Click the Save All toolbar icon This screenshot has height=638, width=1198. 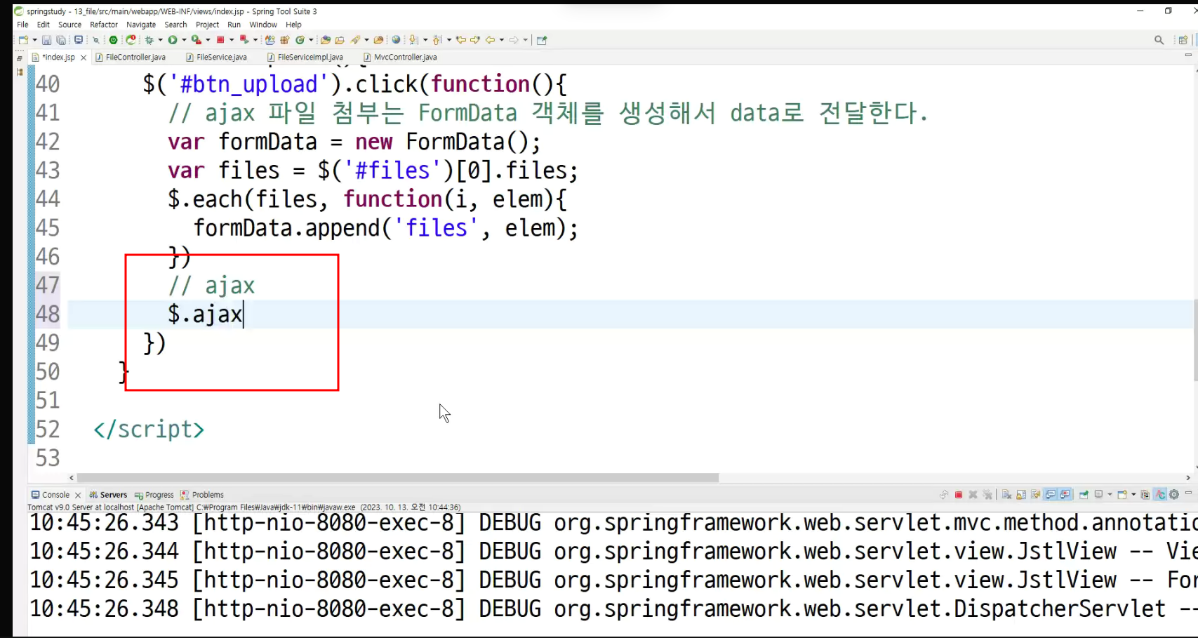click(61, 40)
